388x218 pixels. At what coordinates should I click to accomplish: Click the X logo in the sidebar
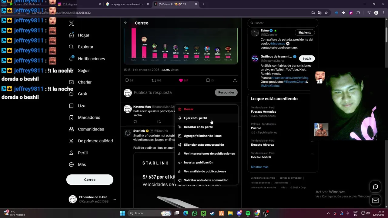[72, 23]
